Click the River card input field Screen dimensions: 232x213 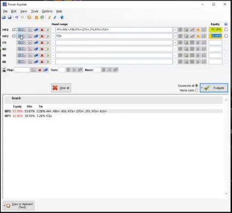pos(97,70)
